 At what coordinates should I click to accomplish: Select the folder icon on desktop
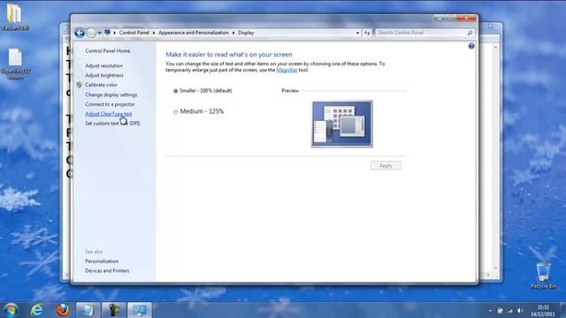14,17
